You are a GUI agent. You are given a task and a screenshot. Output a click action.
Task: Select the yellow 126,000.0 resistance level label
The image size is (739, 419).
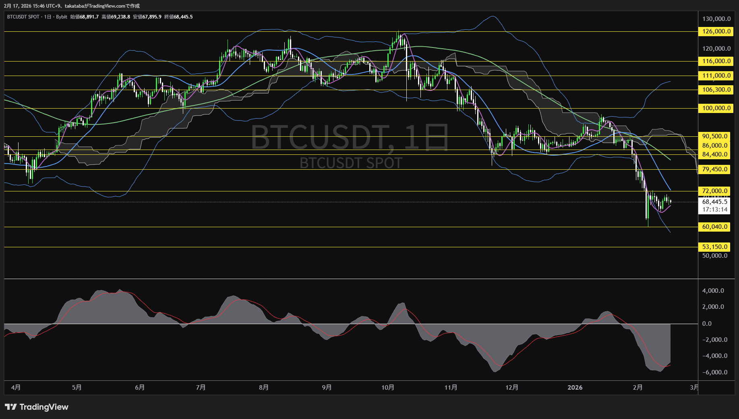(714, 31)
